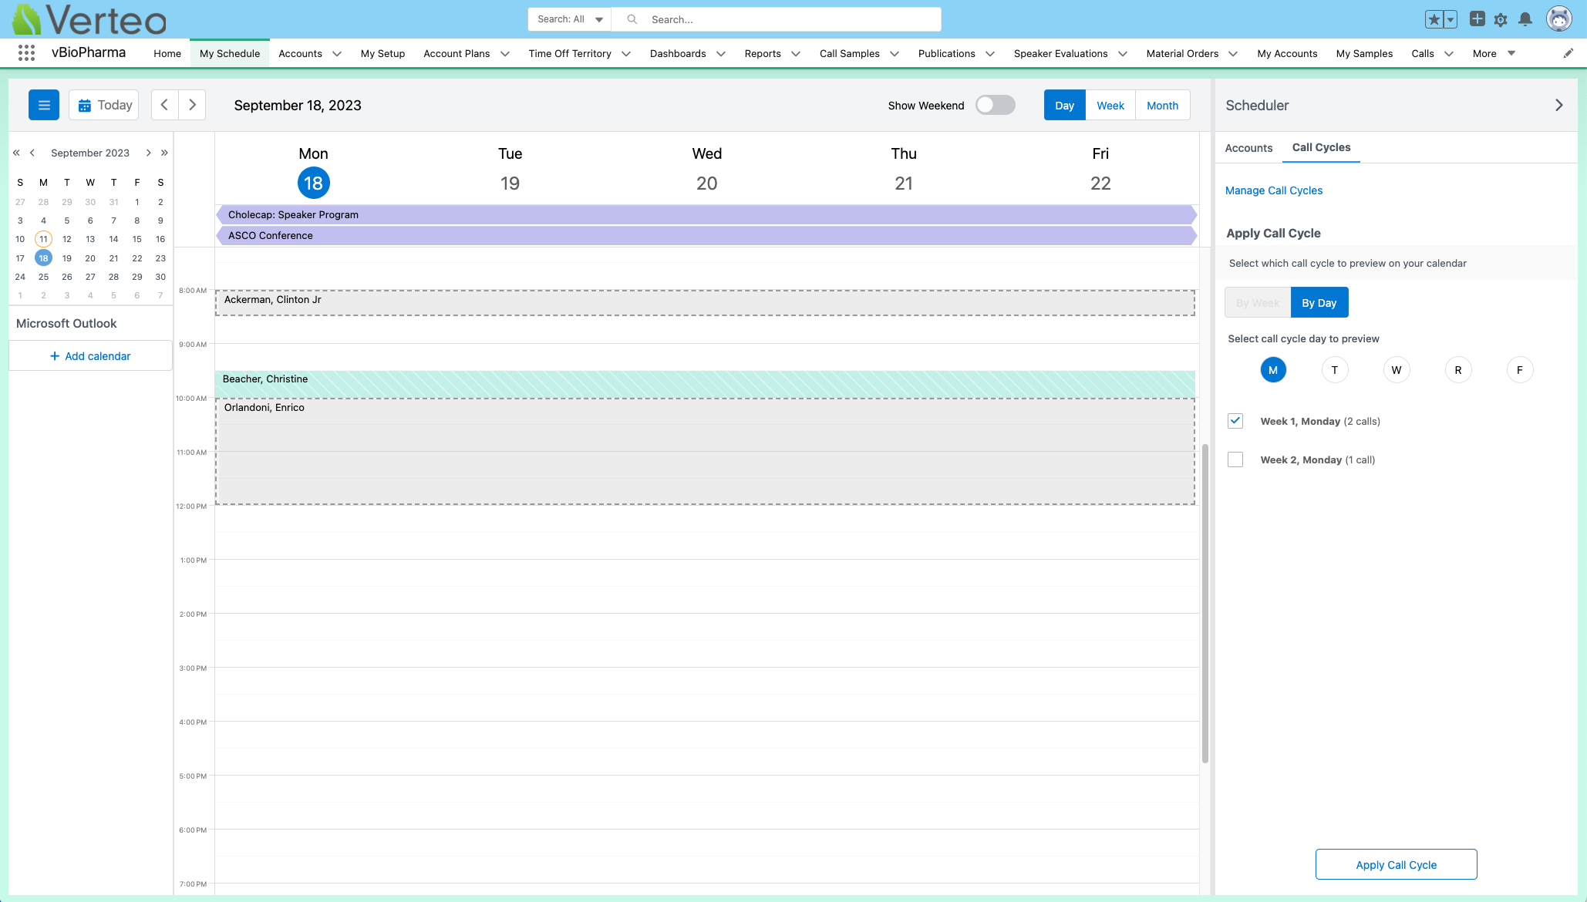Expand the Reports dropdown
Screen dimensions: 1587x902
pos(795,53)
